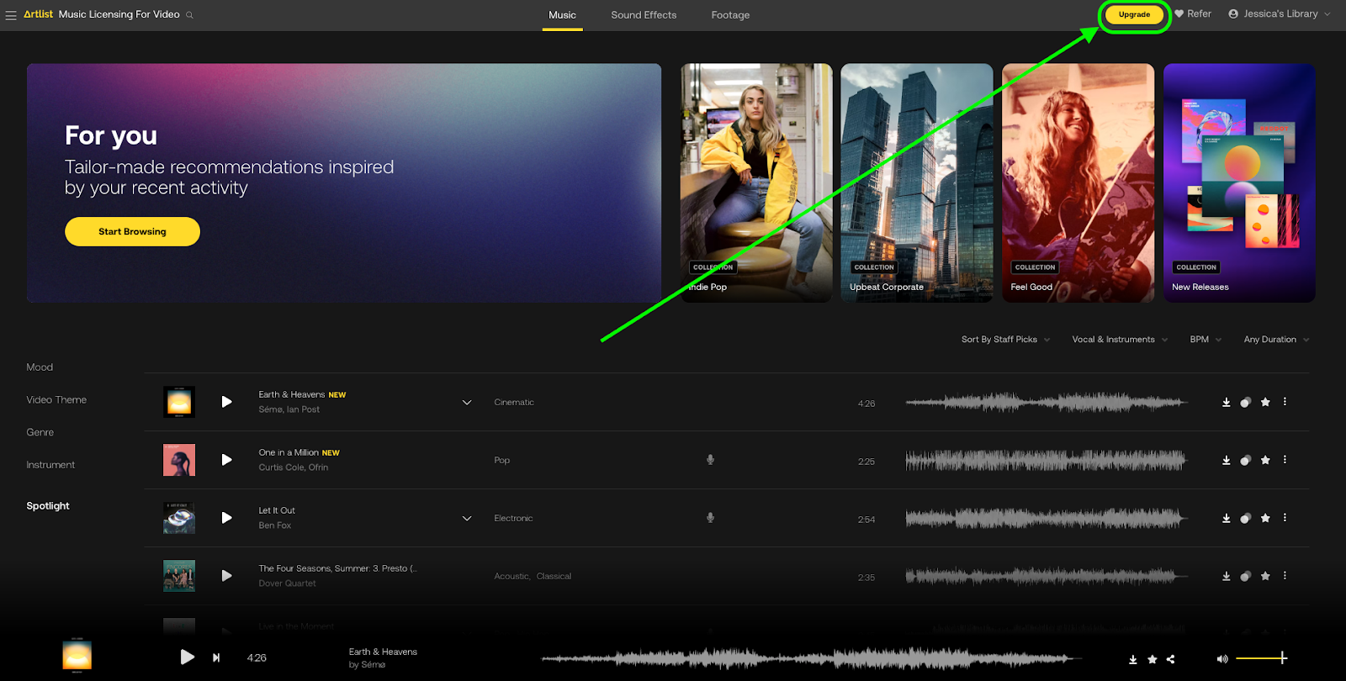Open the Video Theme filter in the sidebar
This screenshot has height=681, width=1346.
(56, 400)
